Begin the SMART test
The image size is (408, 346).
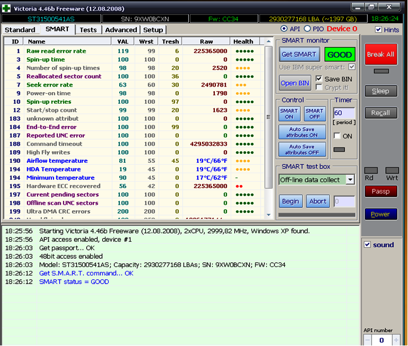pos(290,201)
